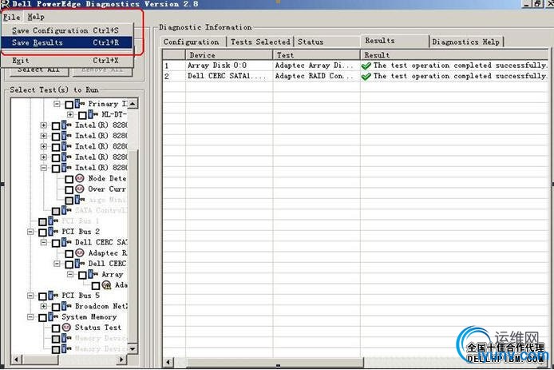Image resolution: width=554 pixels, height=370 pixels.
Task: Open the File menu
Action: coord(12,17)
